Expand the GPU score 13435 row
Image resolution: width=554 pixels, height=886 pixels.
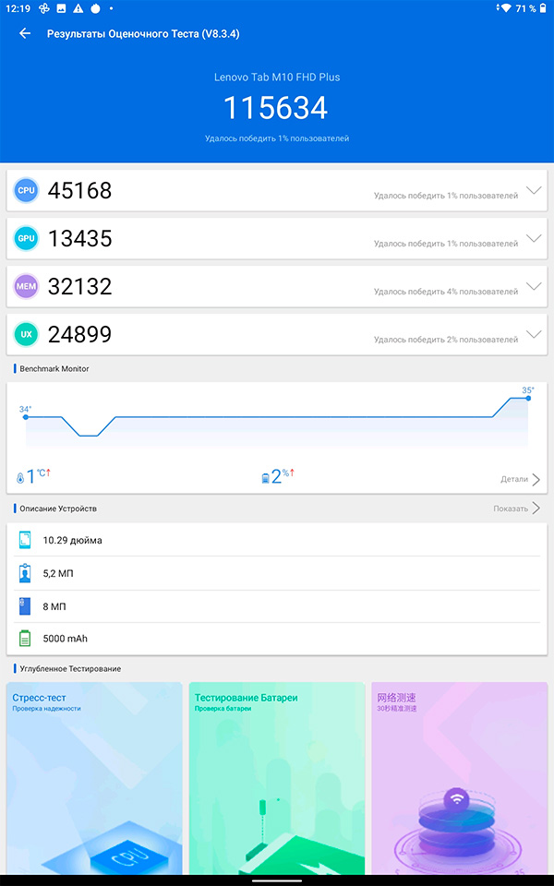534,238
